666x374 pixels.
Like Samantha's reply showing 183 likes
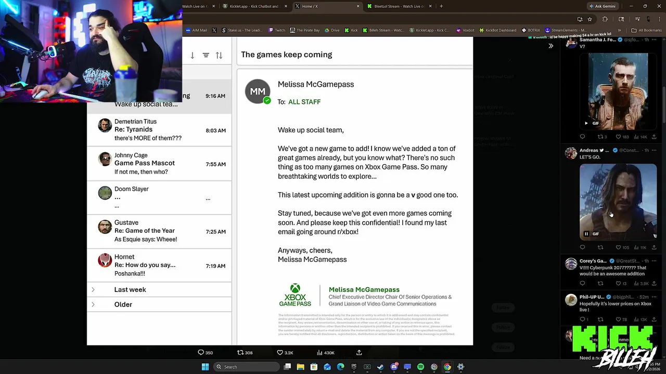coord(618,137)
